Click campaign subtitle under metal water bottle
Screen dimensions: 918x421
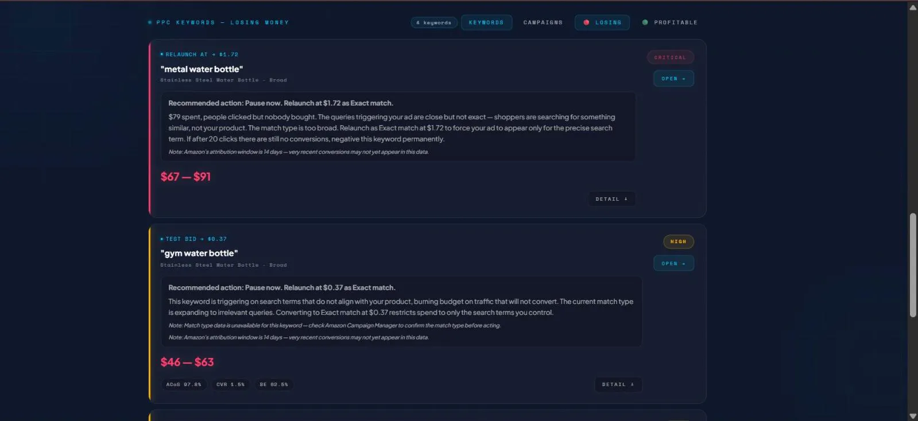click(223, 80)
